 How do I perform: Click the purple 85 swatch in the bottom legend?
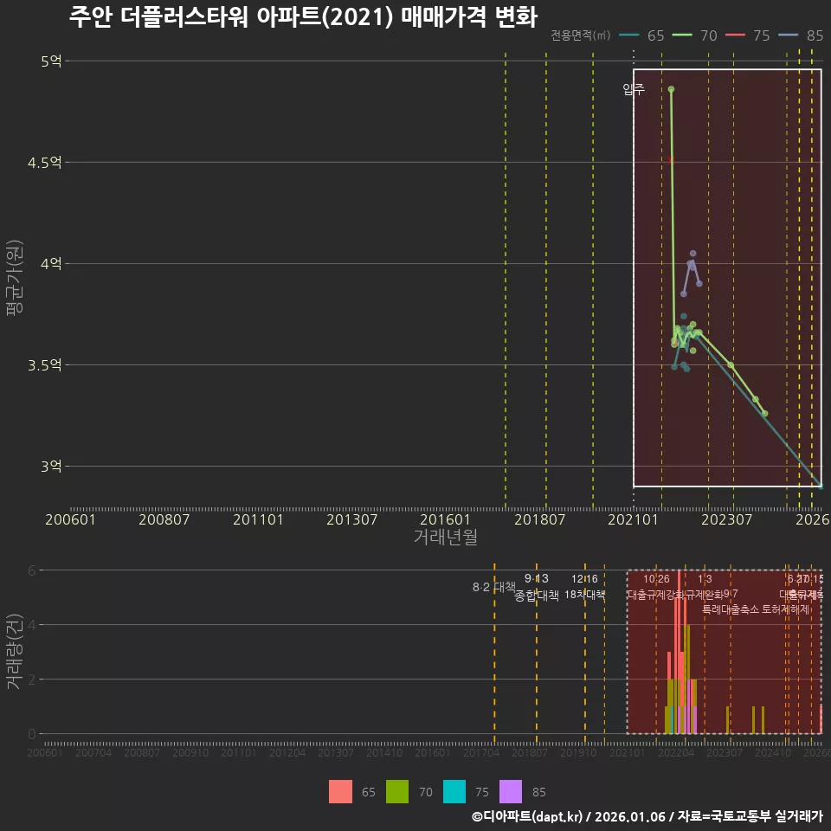point(510,791)
